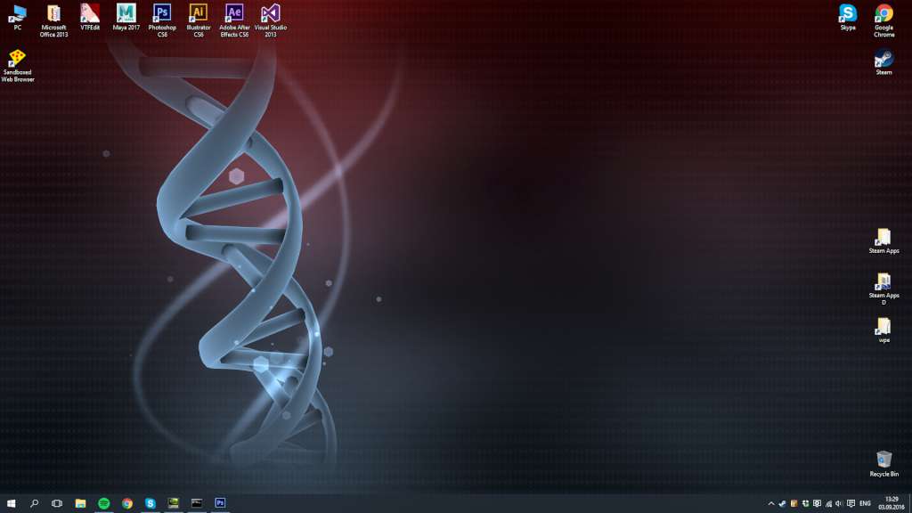Open Photoshop CS6 desktop shortcut

161,16
